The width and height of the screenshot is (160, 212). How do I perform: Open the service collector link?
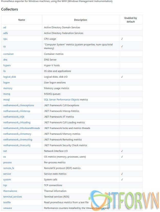7,174
